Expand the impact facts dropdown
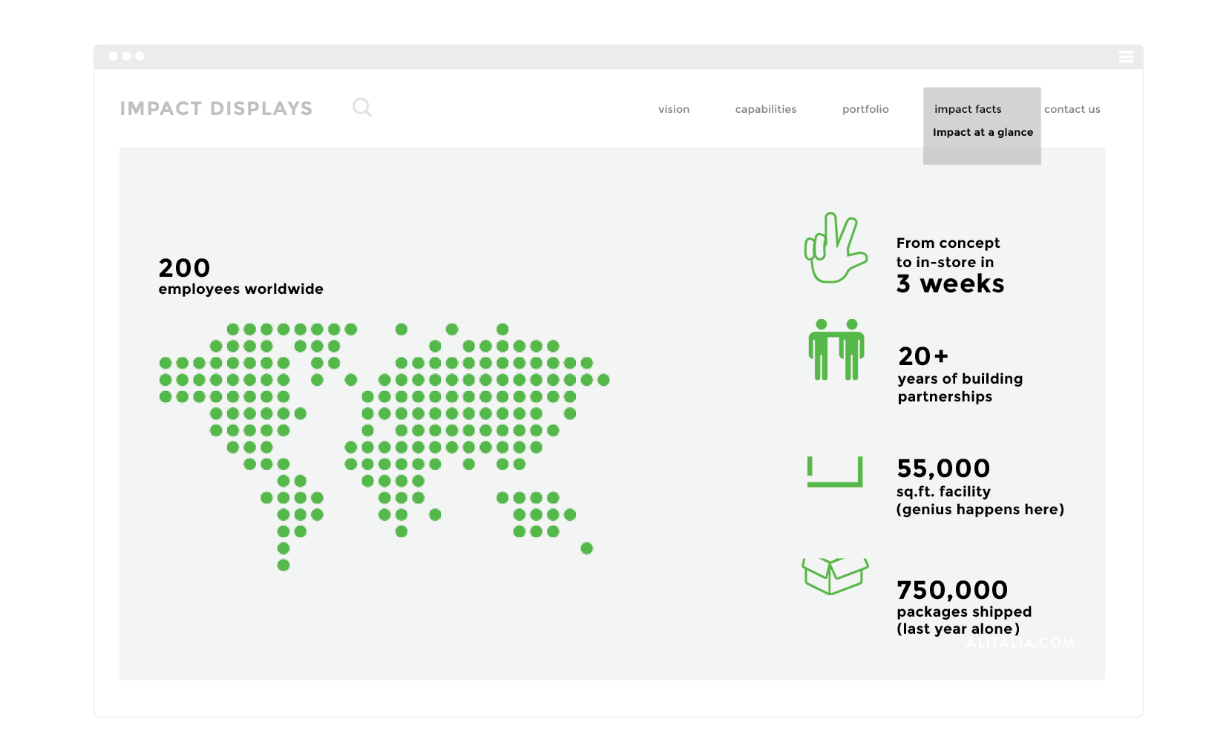 coord(967,109)
